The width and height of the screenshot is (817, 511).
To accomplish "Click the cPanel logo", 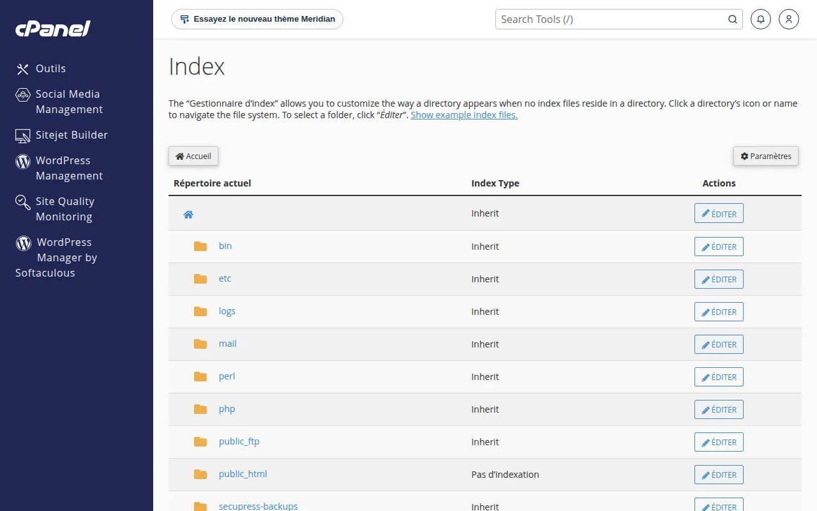I will coord(53,29).
